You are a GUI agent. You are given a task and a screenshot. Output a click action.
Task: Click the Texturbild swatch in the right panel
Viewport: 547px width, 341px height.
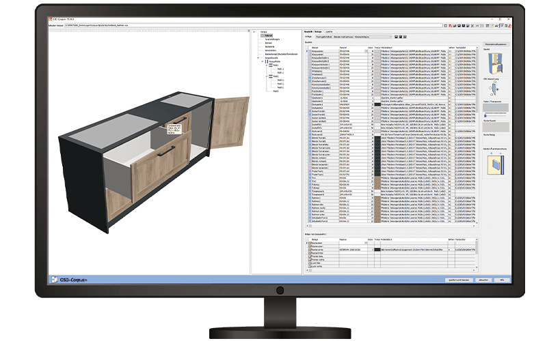[496, 127]
